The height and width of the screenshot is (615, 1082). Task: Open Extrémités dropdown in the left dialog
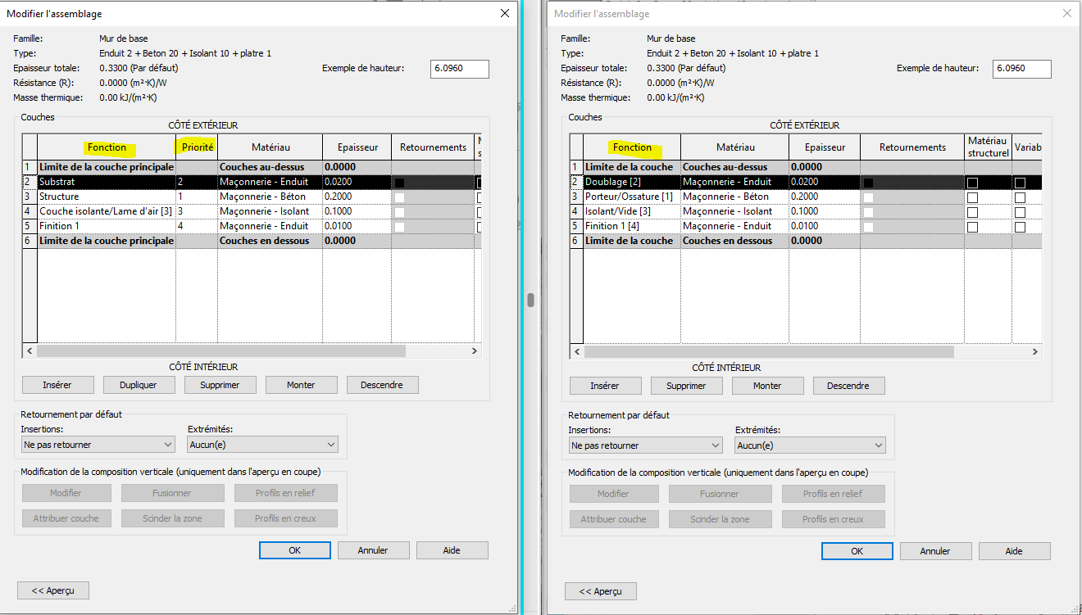tap(262, 445)
